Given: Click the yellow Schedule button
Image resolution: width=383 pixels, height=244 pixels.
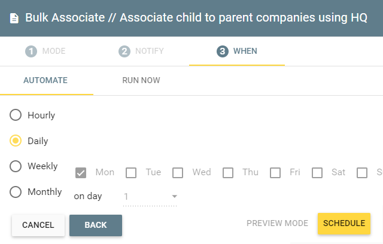Looking at the screenshot, I should [344, 224].
